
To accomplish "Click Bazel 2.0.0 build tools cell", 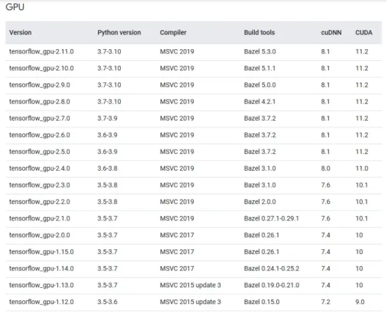I will click(x=260, y=202).
